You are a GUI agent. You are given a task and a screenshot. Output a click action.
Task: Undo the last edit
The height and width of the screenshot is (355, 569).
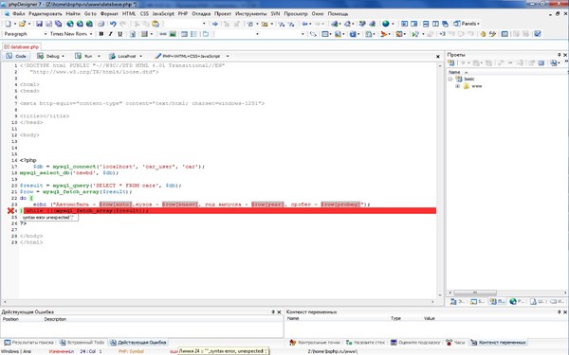[x=113, y=24]
